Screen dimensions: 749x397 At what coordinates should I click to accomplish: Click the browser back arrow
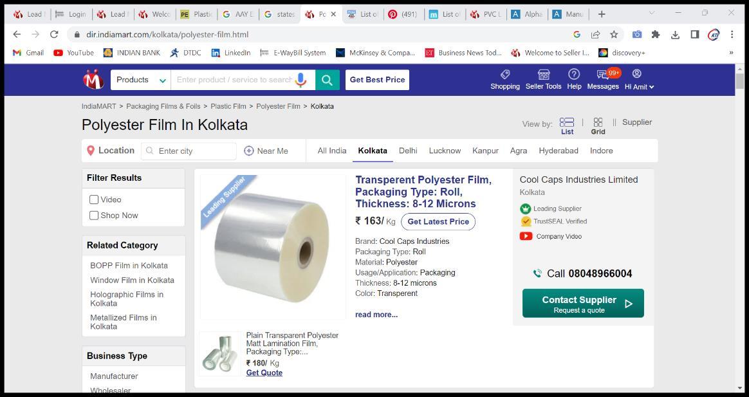(x=17, y=34)
